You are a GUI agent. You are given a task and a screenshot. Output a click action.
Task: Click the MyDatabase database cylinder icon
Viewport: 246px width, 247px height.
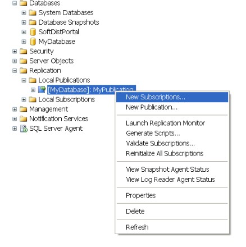click(33, 42)
